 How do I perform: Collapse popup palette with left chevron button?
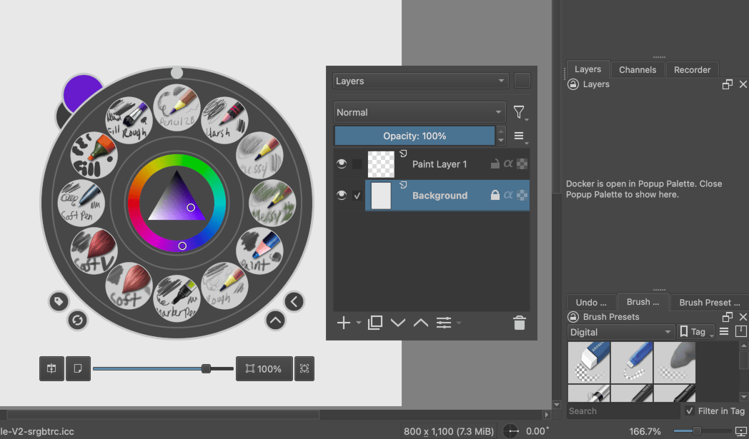pos(294,302)
